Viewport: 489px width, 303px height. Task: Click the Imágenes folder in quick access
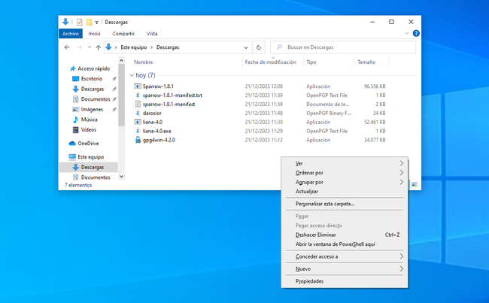pyautogui.click(x=91, y=109)
